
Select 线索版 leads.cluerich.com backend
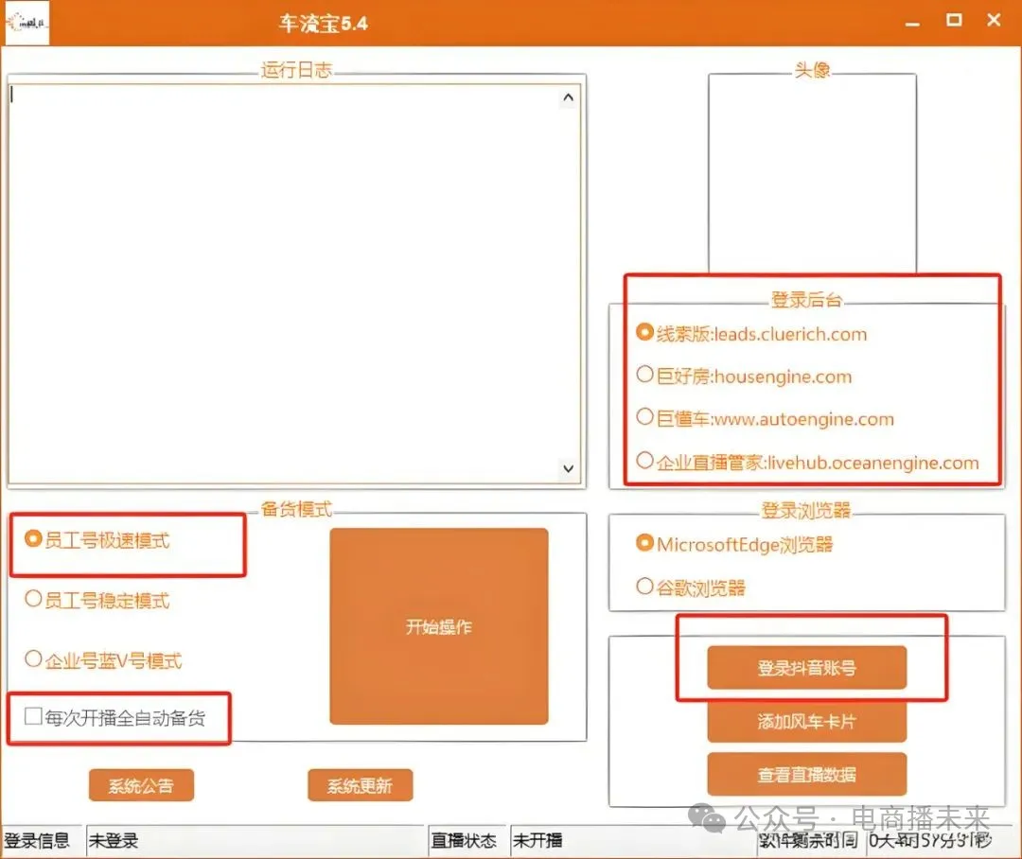645,333
